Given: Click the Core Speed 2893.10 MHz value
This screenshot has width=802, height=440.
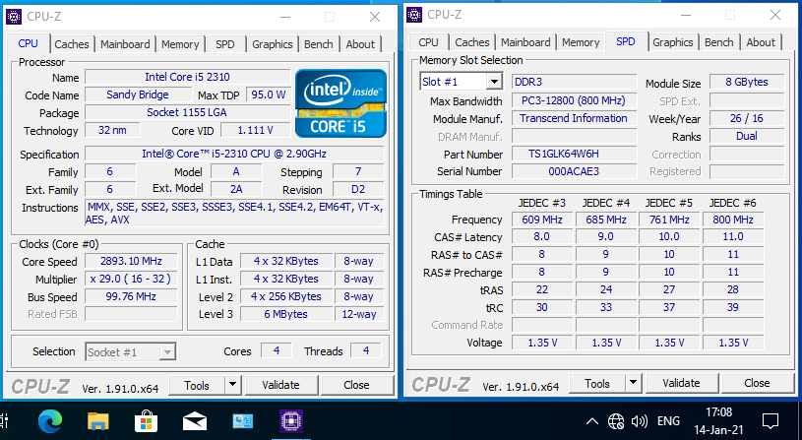Looking at the screenshot, I should click(x=131, y=262).
